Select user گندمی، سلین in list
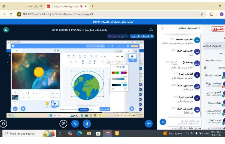 [215, 93]
